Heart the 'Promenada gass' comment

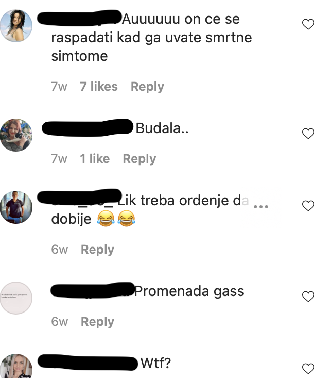(308, 297)
